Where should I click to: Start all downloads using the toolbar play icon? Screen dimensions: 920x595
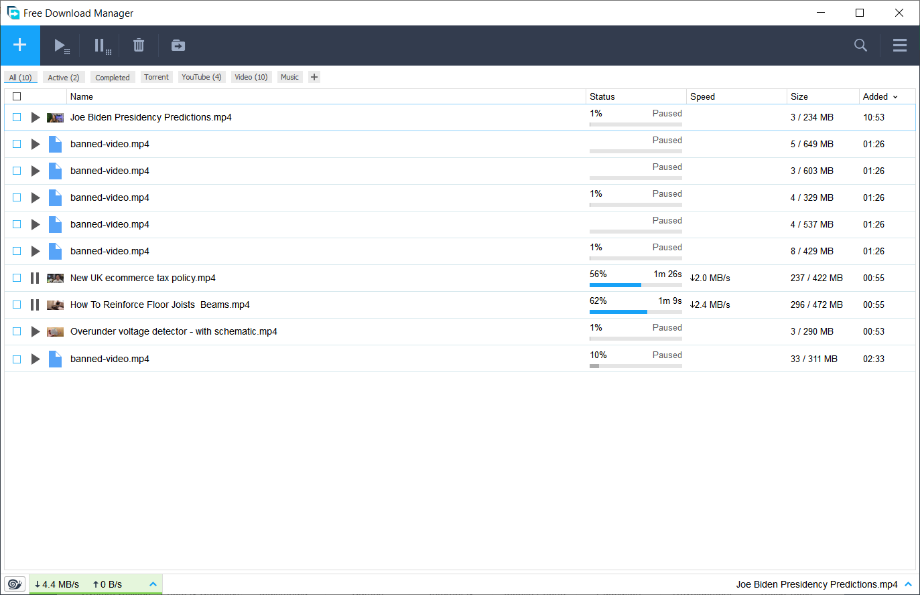62,46
